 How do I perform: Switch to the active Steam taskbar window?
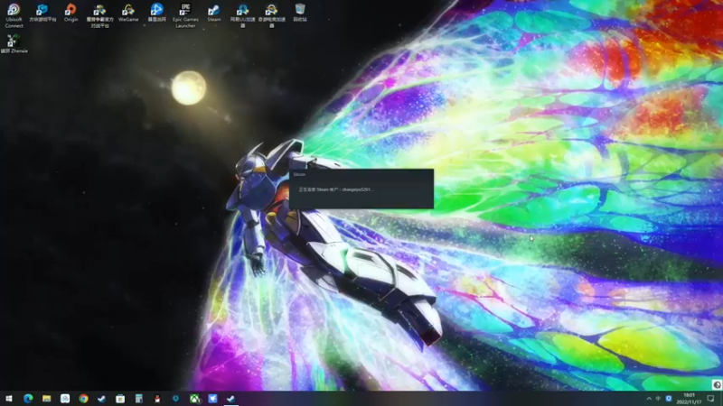(x=231, y=399)
